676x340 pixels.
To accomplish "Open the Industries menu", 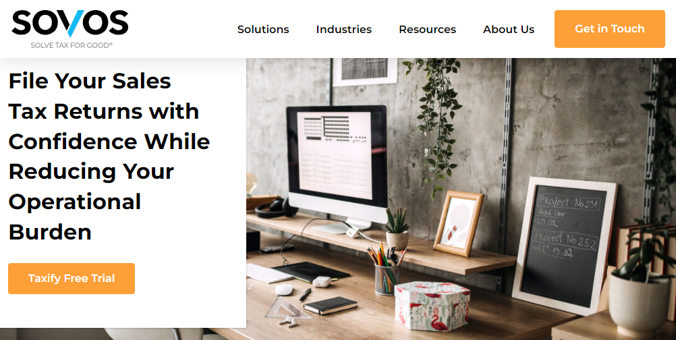I will [343, 29].
